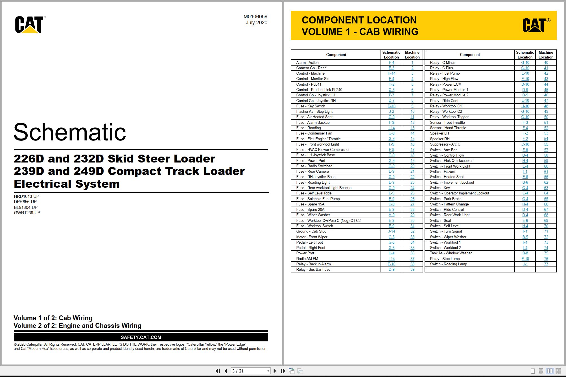
Task: Open schematic location I-14 for Radio AM FM
Action: pyautogui.click(x=391, y=259)
